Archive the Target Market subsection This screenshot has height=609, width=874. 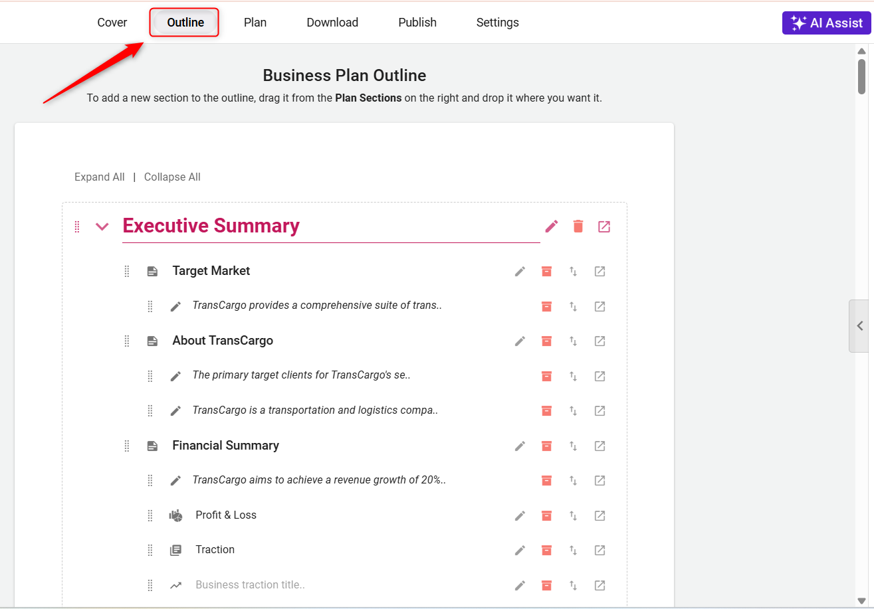(546, 271)
